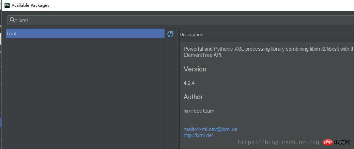354x149 pixels.
Task: Click the search magnifier icon
Action: [x=12, y=20]
